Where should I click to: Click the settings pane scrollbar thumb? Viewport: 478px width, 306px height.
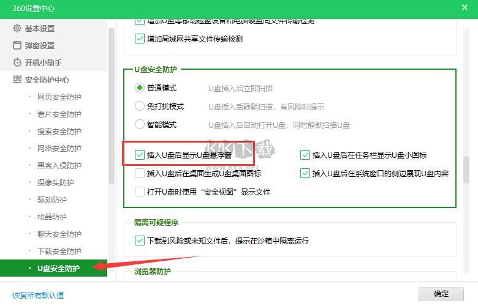point(466,170)
